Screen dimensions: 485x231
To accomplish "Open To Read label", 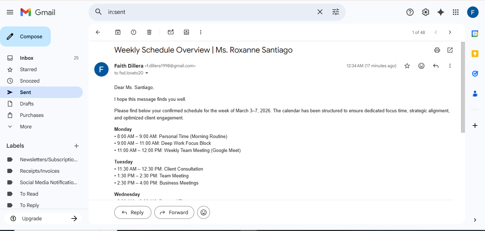I will click(x=41, y=194).
